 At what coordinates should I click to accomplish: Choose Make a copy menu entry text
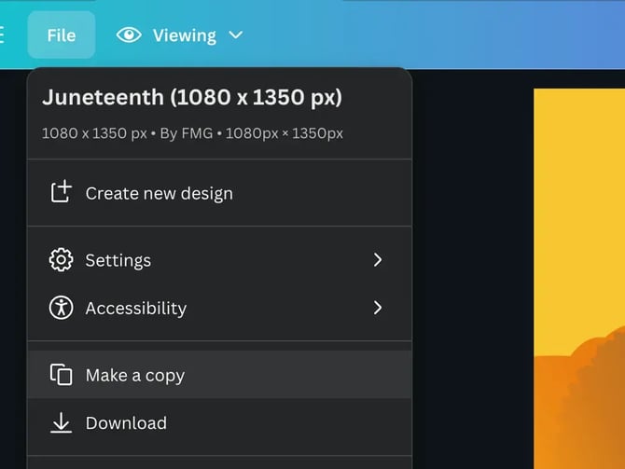point(135,375)
